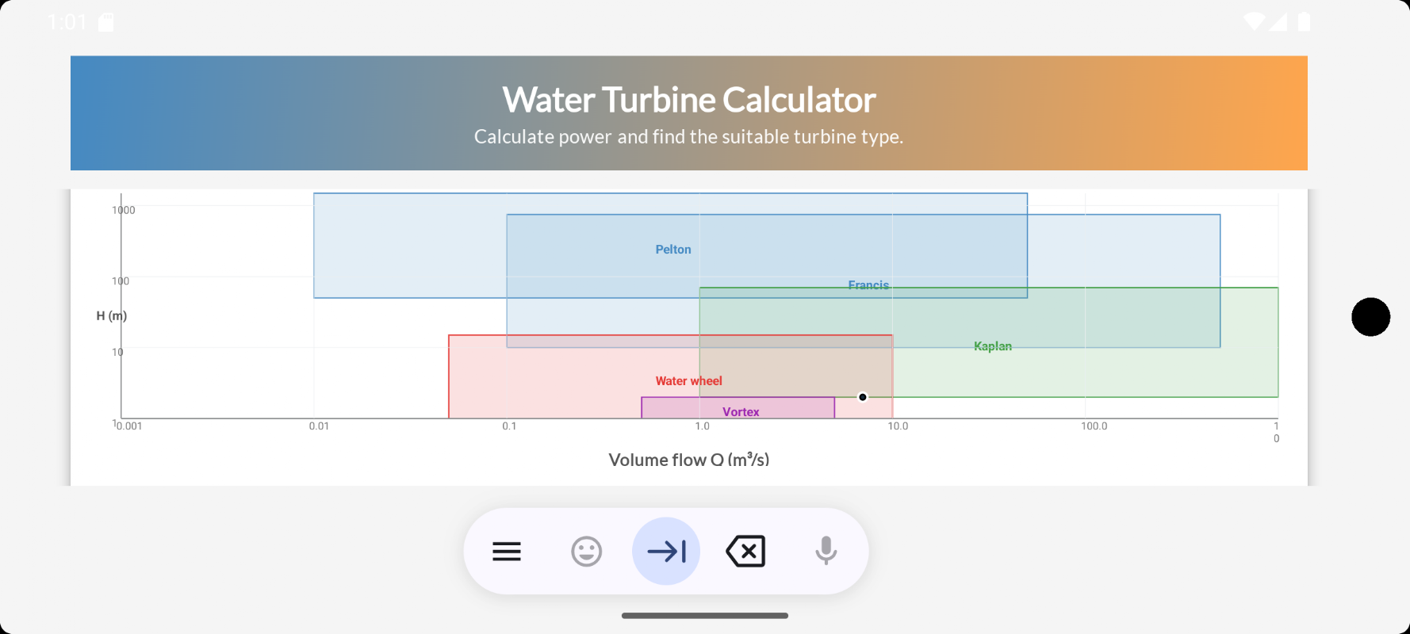
Task: Select the Francis turbine label
Action: tap(868, 285)
